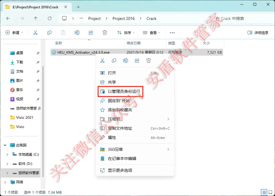Image resolution: width=275 pixels, height=196 pixels.
Task: Choose 在记事本中编辑 menu entry
Action: click(x=135, y=159)
